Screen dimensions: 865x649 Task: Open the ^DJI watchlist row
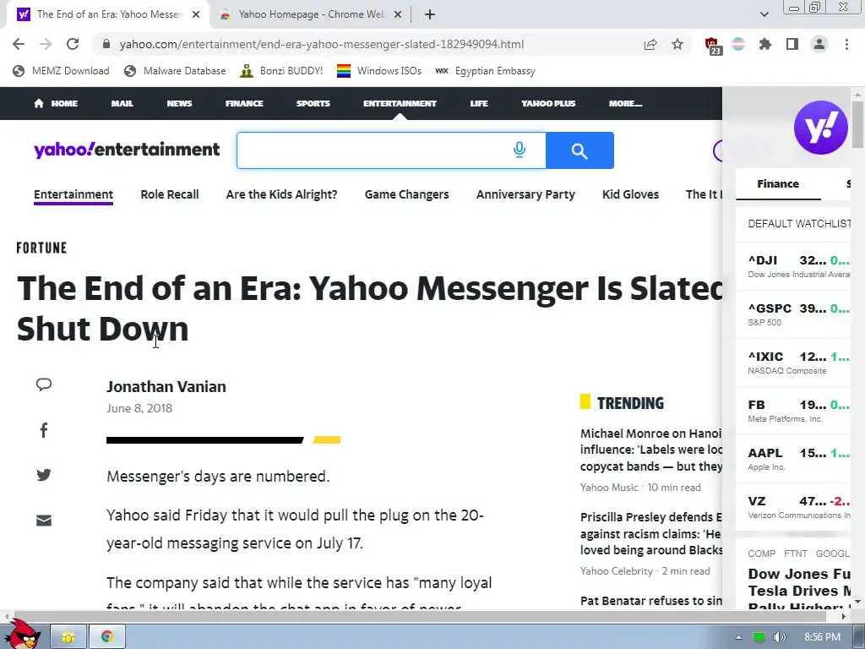[793, 266]
